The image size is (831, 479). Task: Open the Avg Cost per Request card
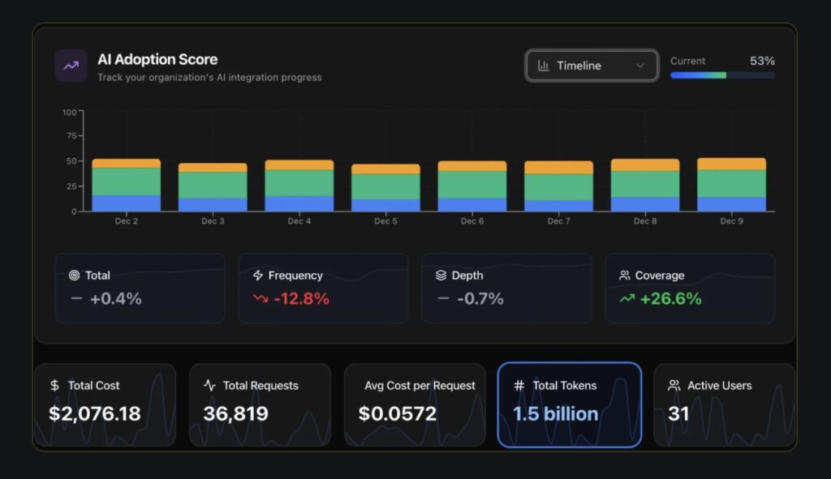[415, 404]
